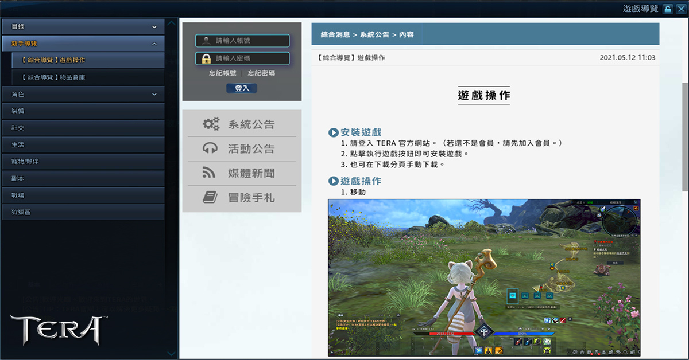689x360 pixels.
Task: Click the play arrow icon beside 遊戲操作 heading
Action: point(333,181)
